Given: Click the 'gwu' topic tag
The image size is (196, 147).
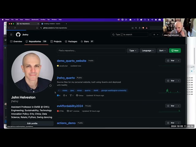Looking at the screenshot, I should [x=72, y=91].
